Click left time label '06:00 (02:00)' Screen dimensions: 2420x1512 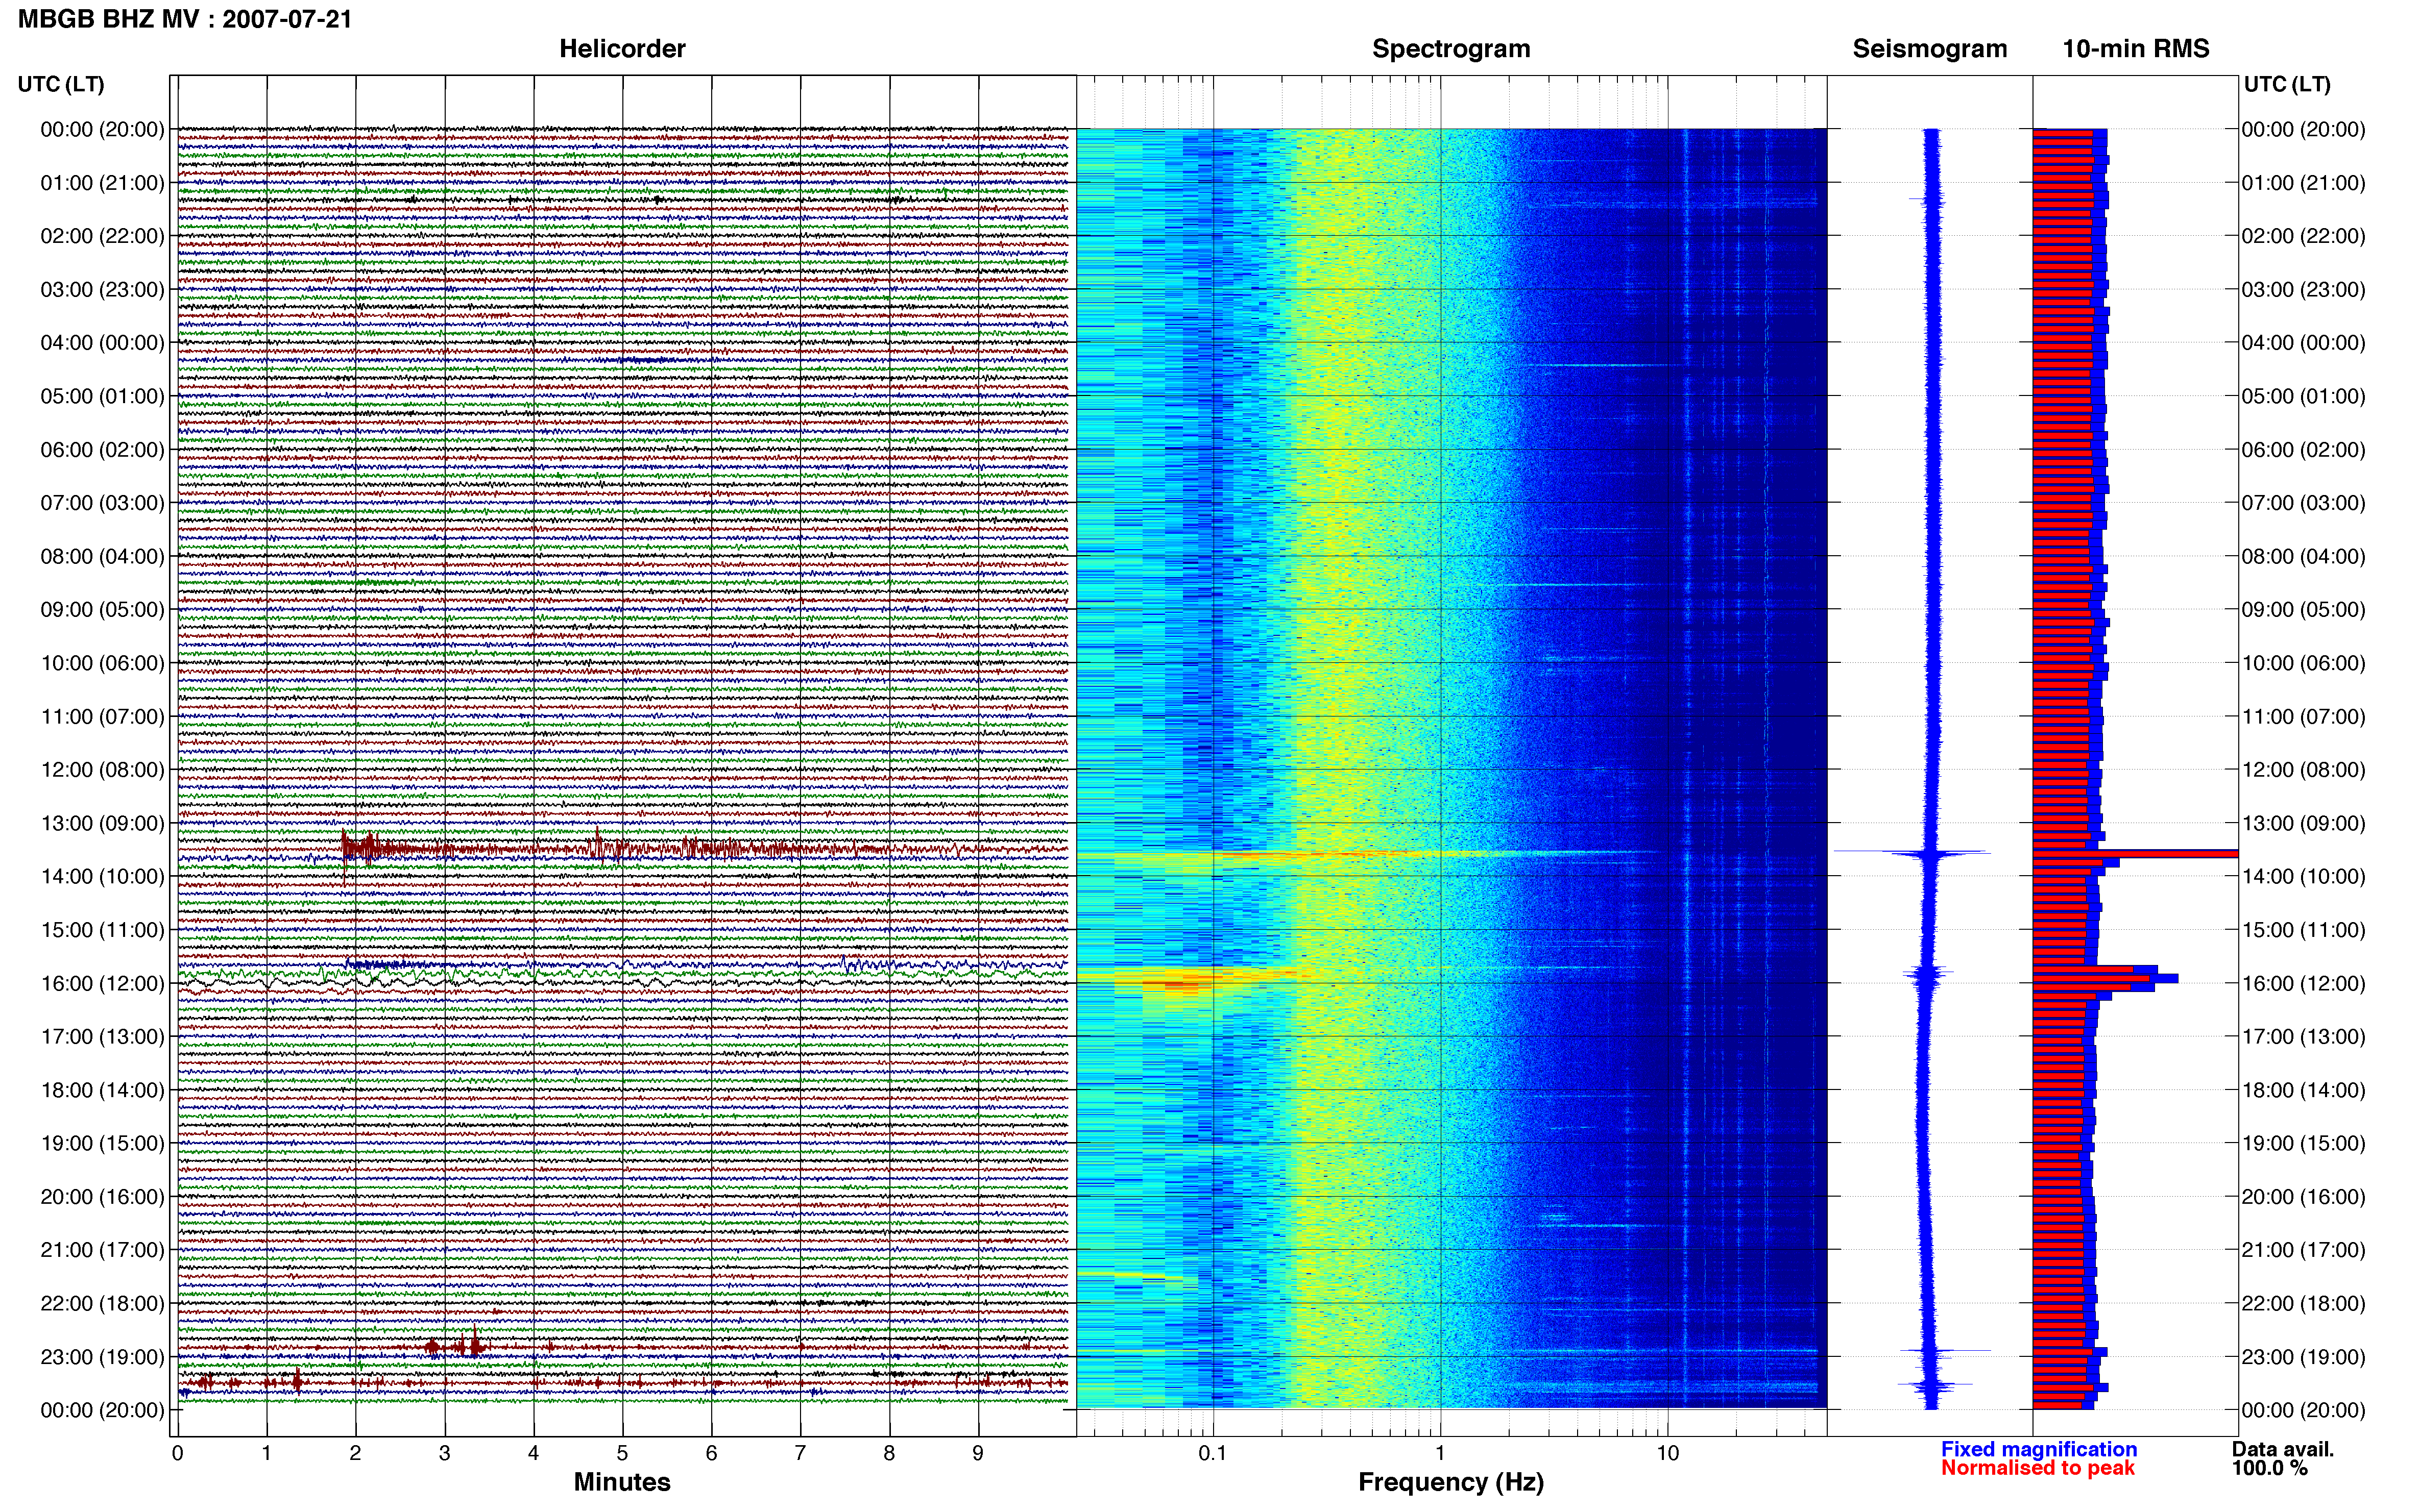[102, 449]
